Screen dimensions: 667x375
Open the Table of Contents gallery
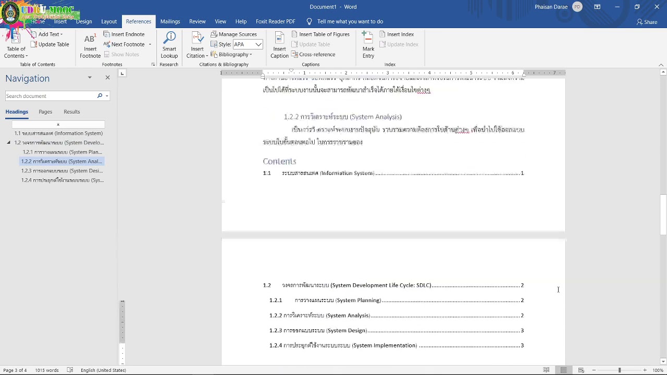[x=16, y=45]
